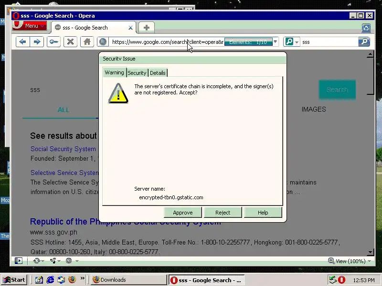This screenshot has width=382, height=286.
Task: Open Republic of the Philippines result link
Action: [126, 222]
